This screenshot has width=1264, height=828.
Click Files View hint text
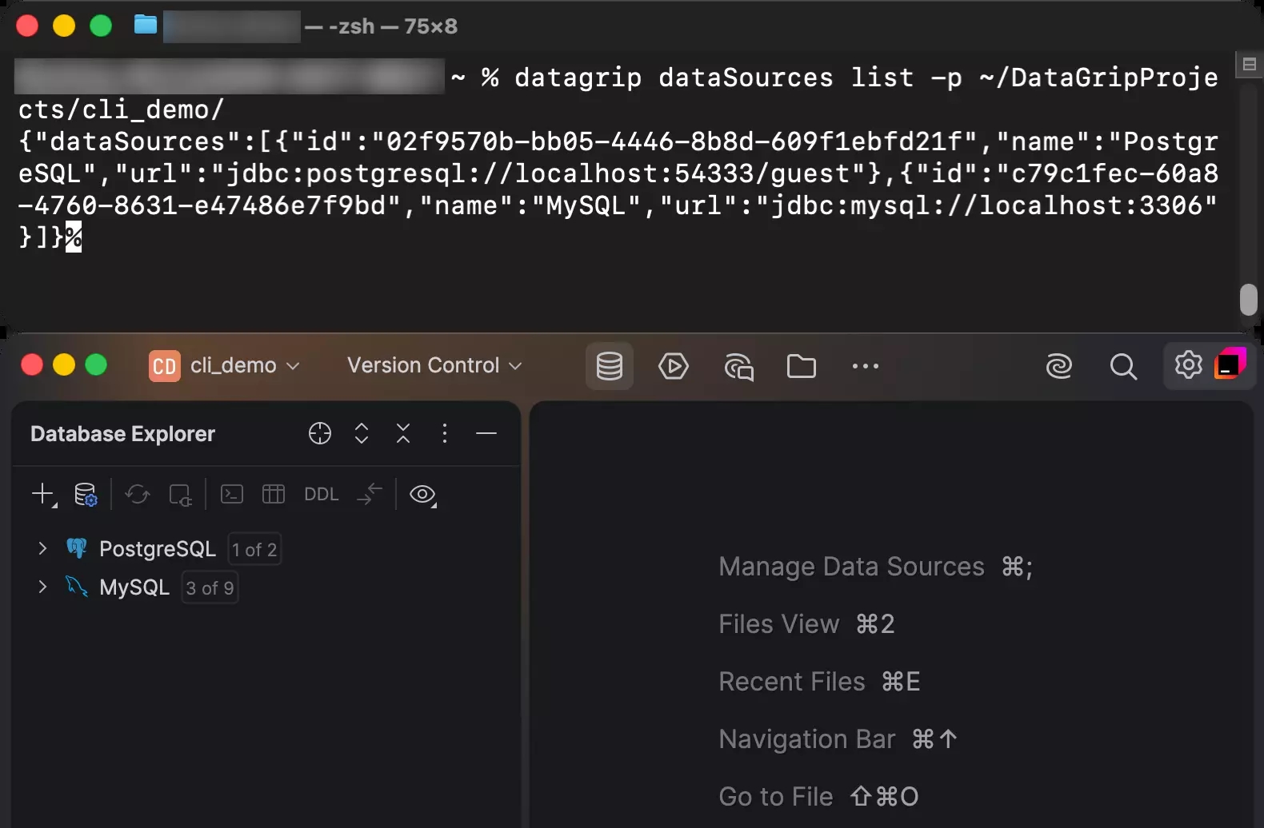[778, 624]
